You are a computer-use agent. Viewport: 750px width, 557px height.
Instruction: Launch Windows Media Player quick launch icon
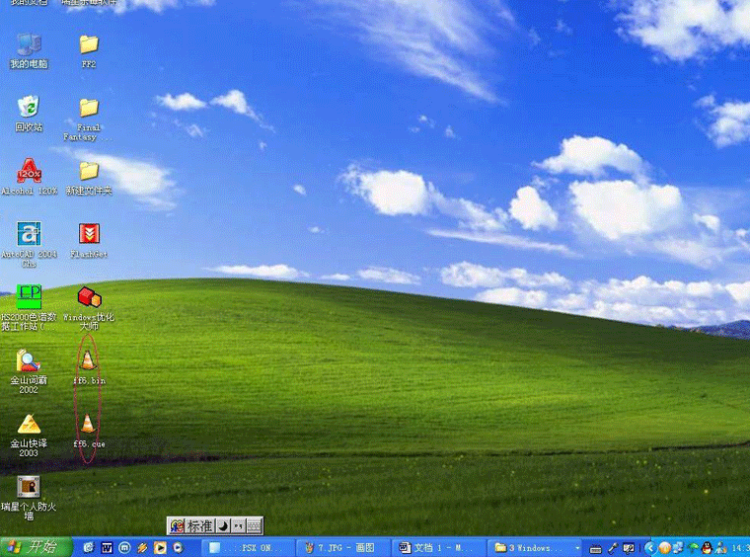coord(178,547)
